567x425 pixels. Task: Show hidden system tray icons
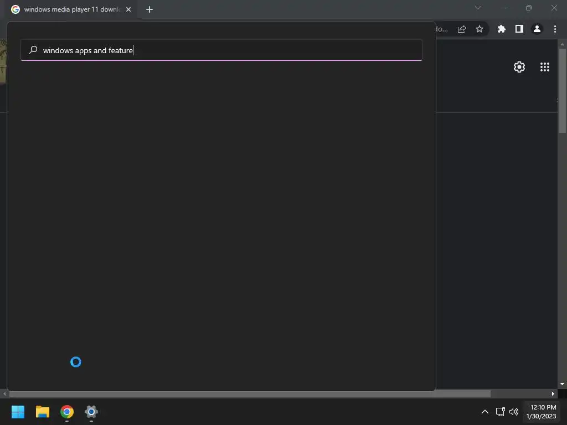485,412
